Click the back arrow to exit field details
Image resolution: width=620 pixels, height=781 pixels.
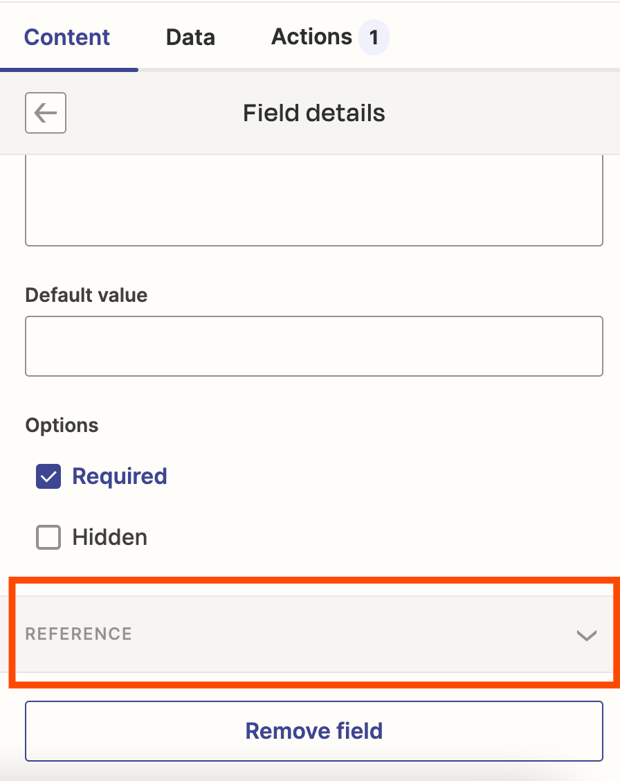click(x=45, y=113)
